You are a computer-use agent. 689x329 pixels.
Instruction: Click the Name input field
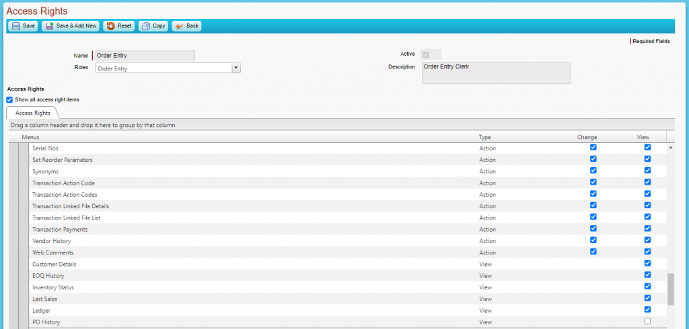(145, 55)
